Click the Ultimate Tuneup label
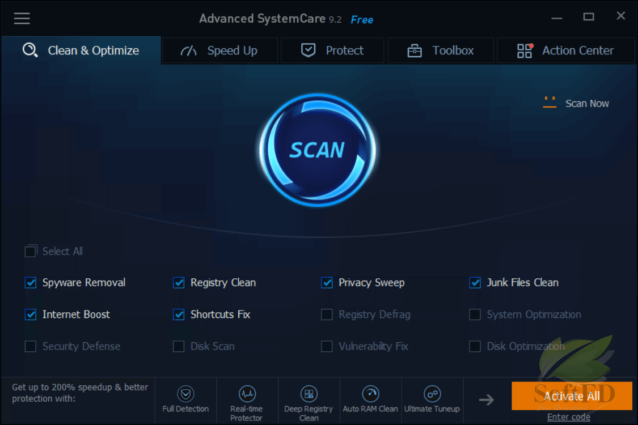This screenshot has width=638, height=425. pos(432,409)
